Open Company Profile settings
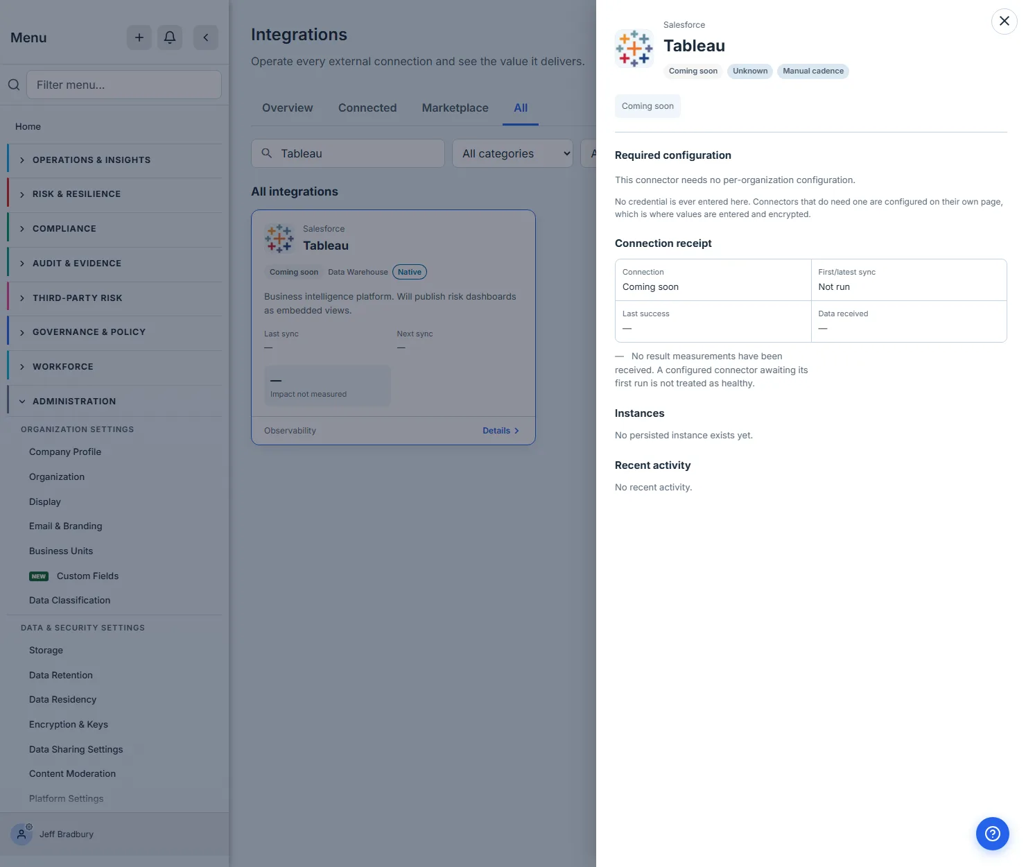The width and height of the screenshot is (1026, 867). pos(65,452)
